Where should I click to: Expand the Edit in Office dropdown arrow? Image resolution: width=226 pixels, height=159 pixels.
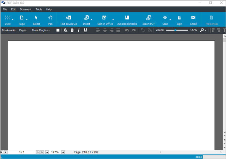point(113,19)
